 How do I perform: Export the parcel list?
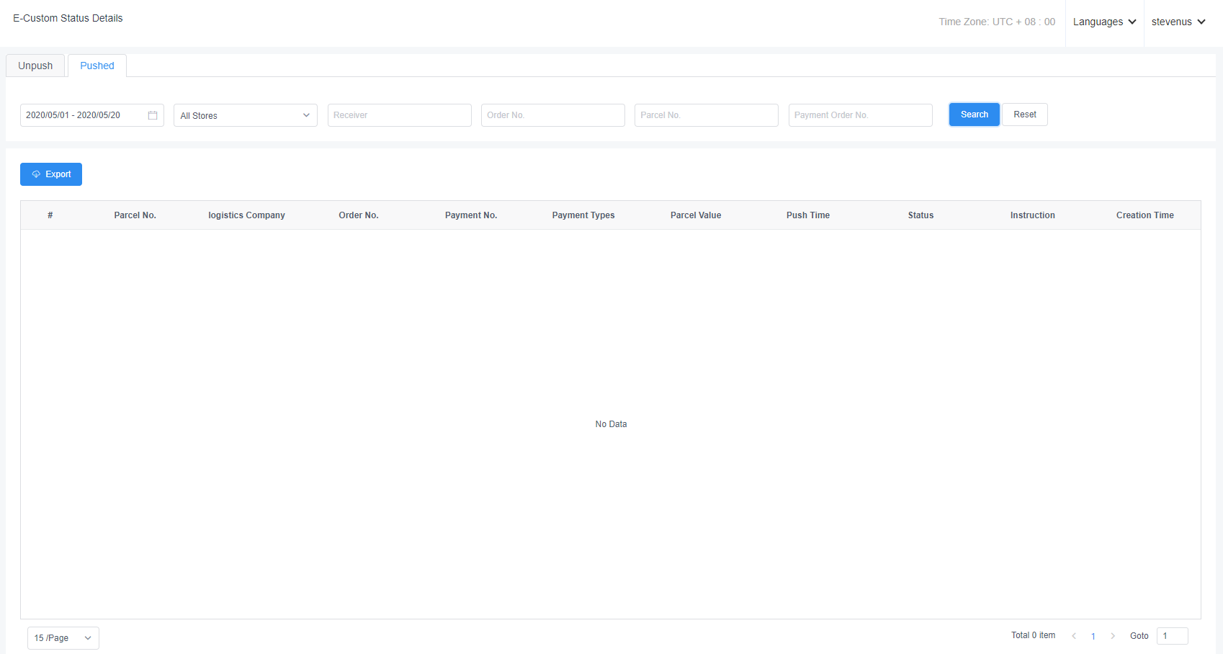point(51,174)
